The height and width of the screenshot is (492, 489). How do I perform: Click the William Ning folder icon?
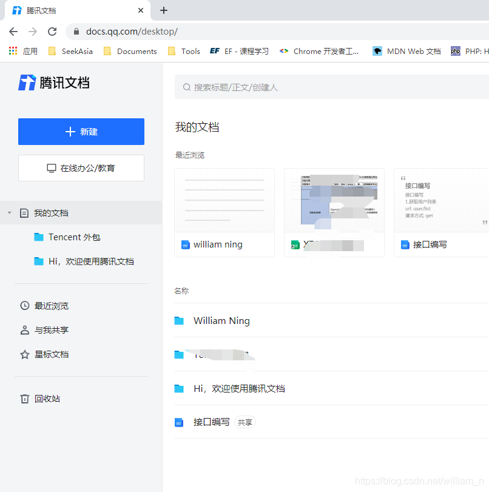pyautogui.click(x=179, y=320)
